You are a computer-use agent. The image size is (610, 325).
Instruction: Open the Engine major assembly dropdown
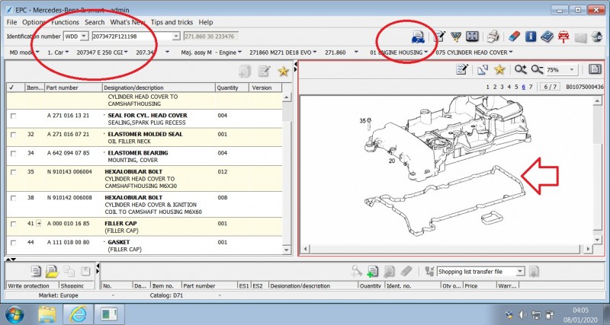pyautogui.click(x=230, y=53)
